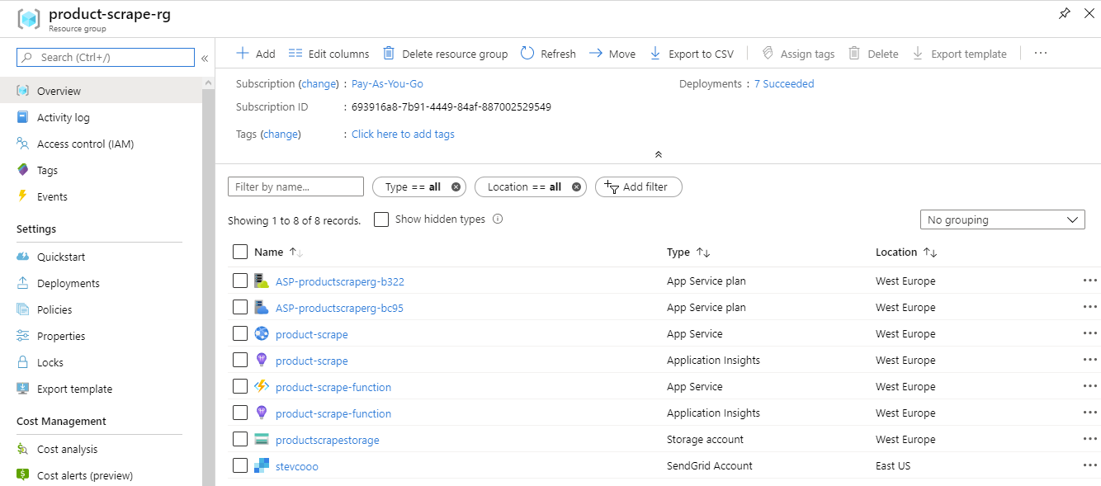Sort by the Type column arrows
Image resolution: width=1101 pixels, height=486 pixels.
pos(703,252)
